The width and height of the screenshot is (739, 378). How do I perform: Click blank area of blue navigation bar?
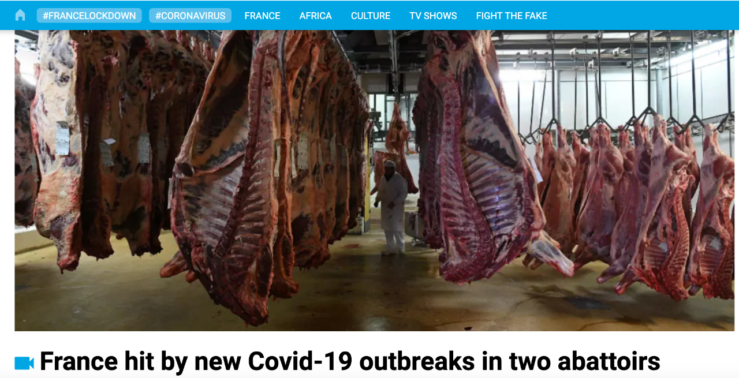point(641,16)
